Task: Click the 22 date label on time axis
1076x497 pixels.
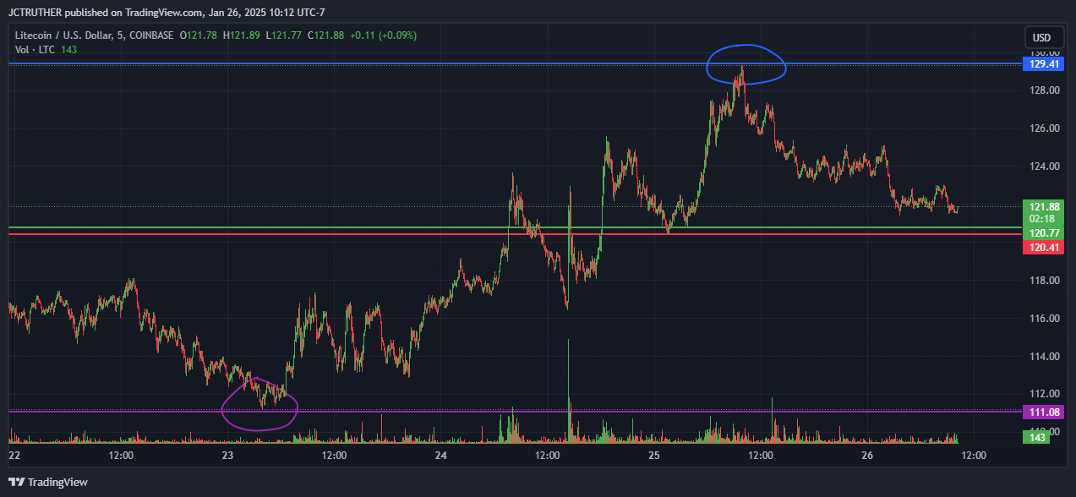Action: 14,456
